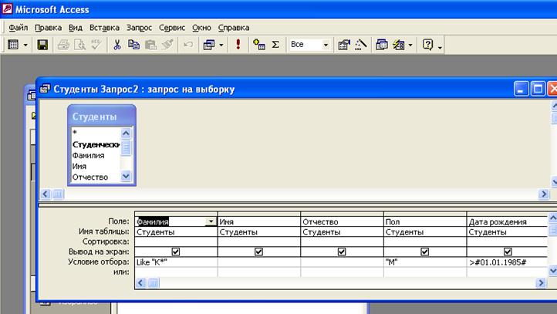Image resolution: width=557 pixels, height=314 pixels.
Task: Launch the expression Builder icon
Action: click(x=361, y=45)
